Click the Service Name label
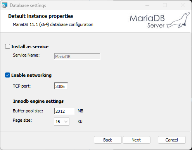 [x=26, y=55]
